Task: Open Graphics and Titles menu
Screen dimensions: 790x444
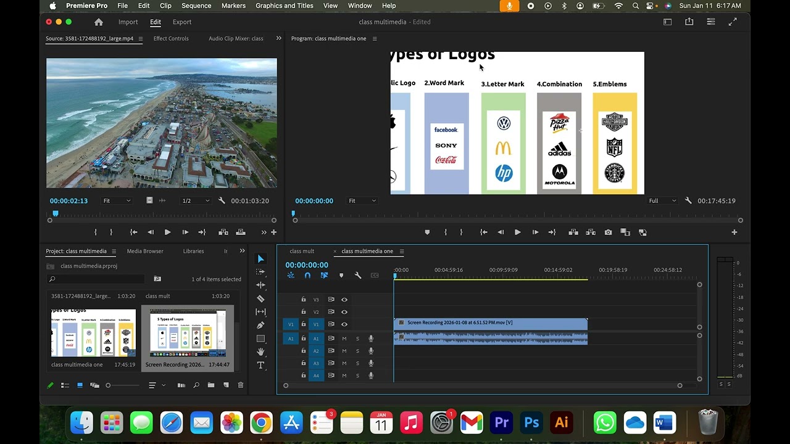Action: (285, 6)
